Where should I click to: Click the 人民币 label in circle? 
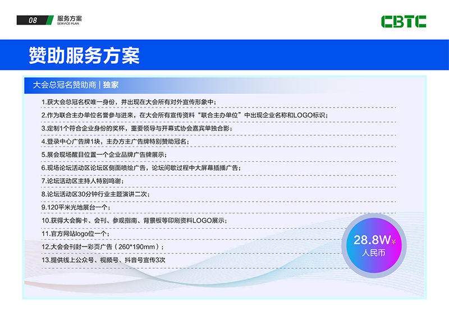coord(373,253)
